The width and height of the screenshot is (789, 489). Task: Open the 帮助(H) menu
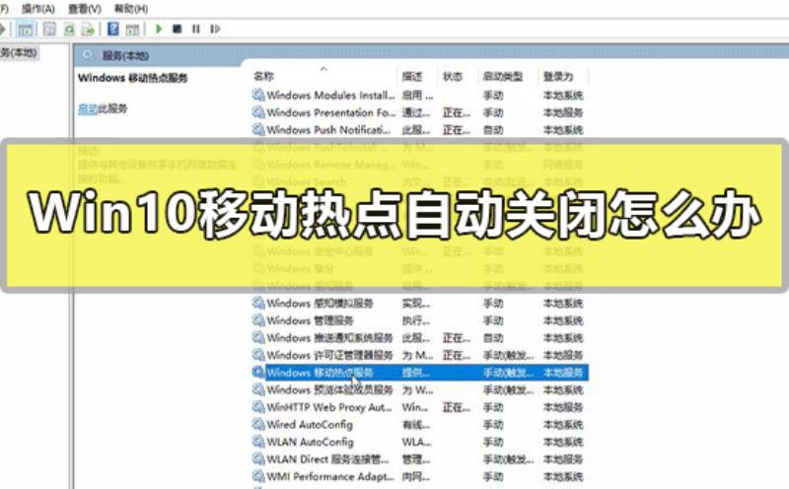[131, 9]
